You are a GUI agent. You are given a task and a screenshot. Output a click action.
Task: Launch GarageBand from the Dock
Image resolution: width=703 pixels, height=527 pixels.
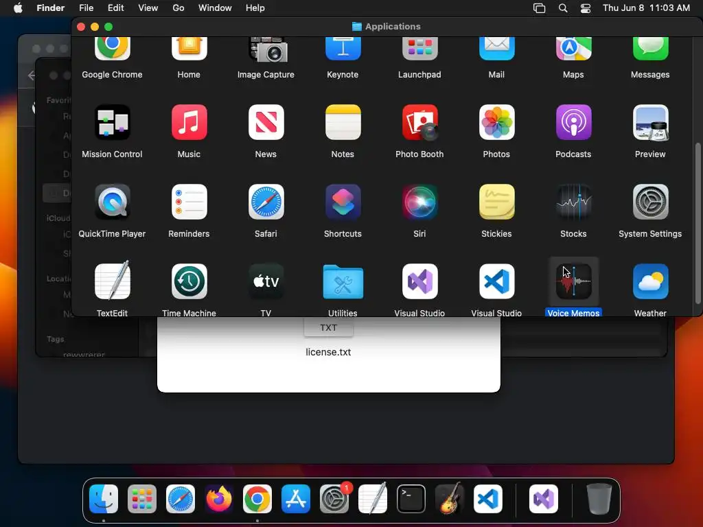pyautogui.click(x=450, y=498)
